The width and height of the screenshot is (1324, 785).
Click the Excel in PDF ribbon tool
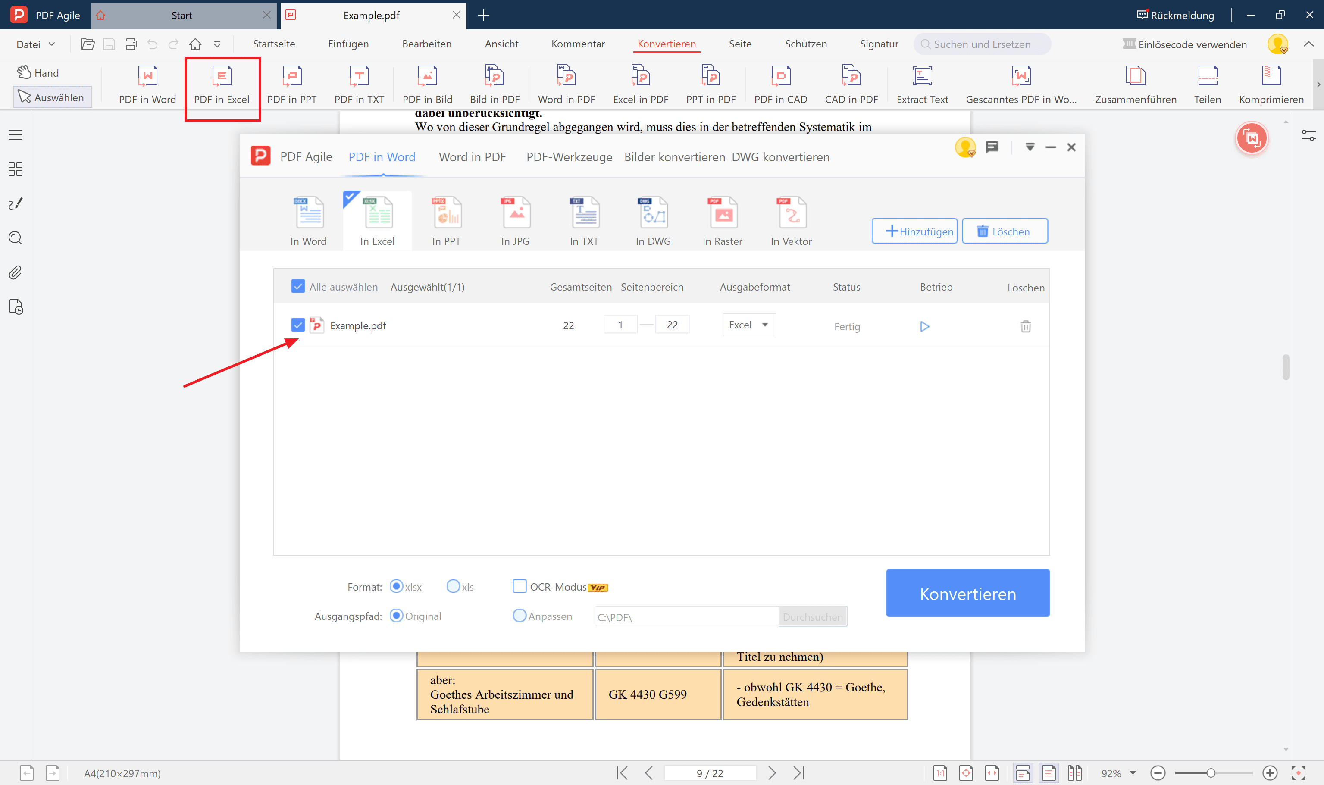pyautogui.click(x=640, y=84)
